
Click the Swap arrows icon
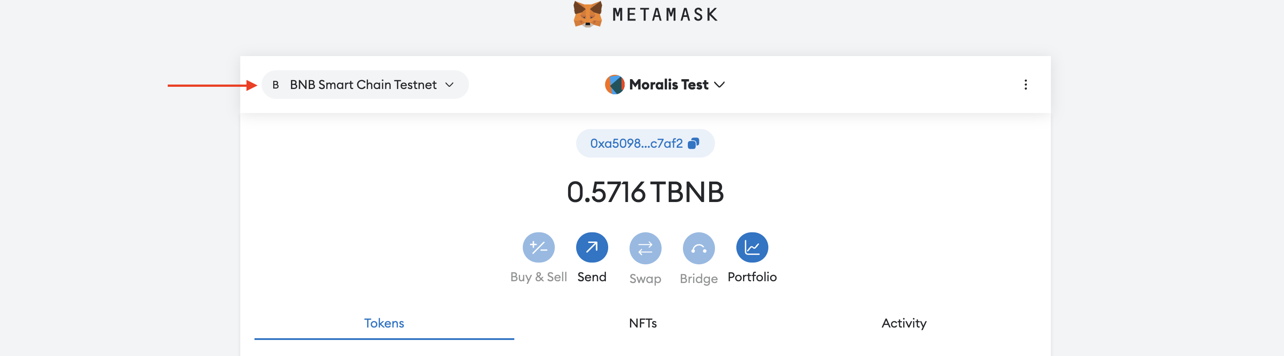coord(645,248)
